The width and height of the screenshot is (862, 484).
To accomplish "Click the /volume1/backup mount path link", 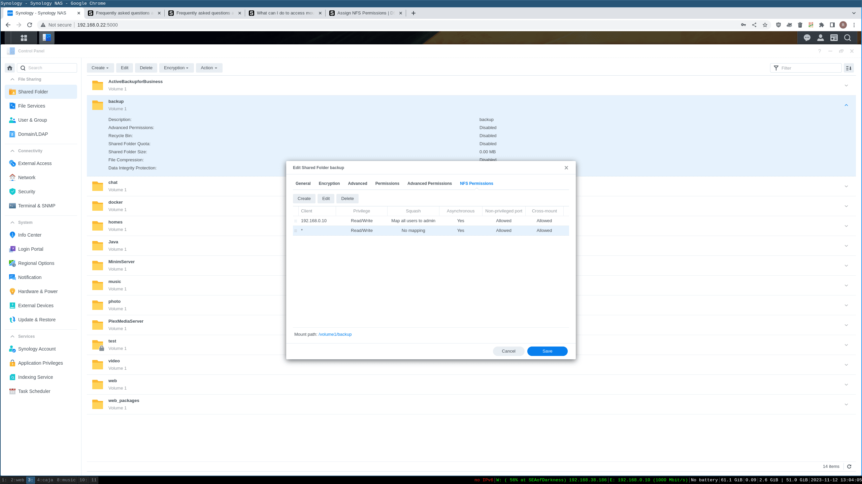I will (335, 334).
